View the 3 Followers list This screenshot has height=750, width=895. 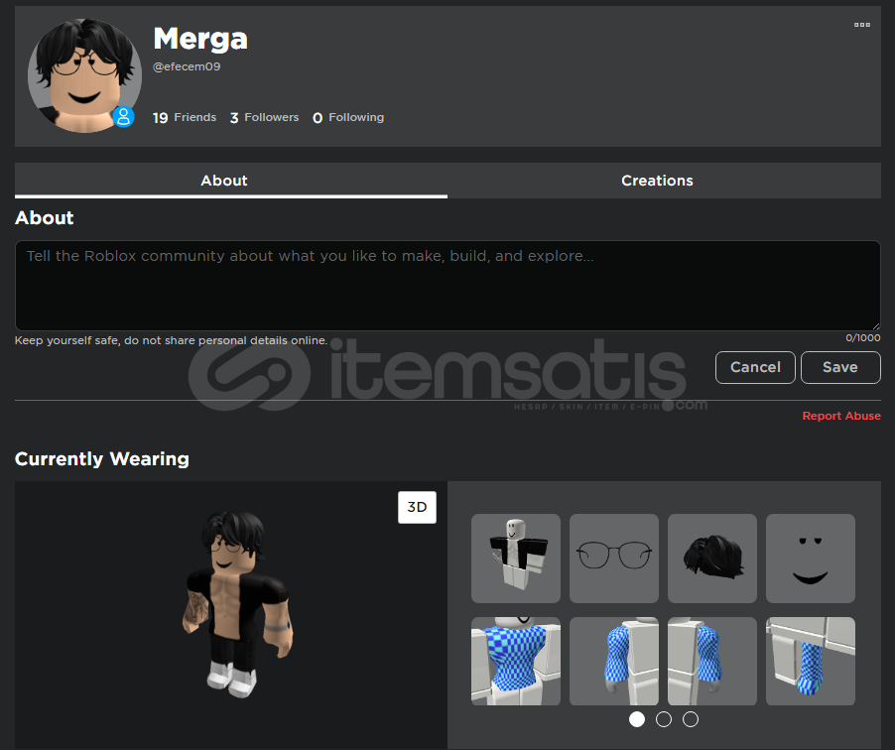(x=264, y=118)
